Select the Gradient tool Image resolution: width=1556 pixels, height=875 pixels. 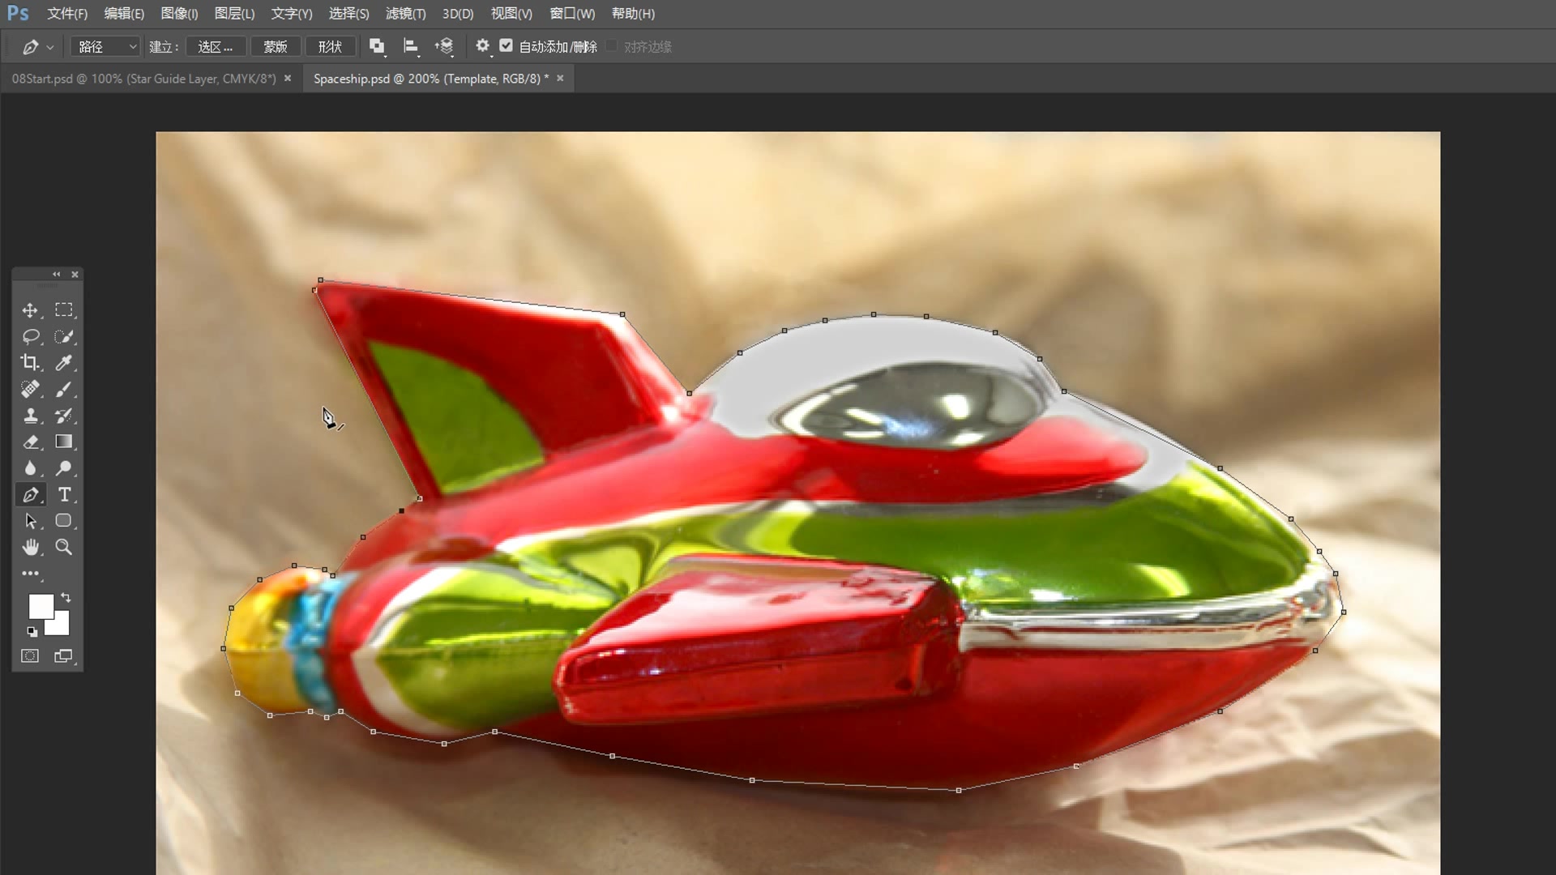pos(63,442)
